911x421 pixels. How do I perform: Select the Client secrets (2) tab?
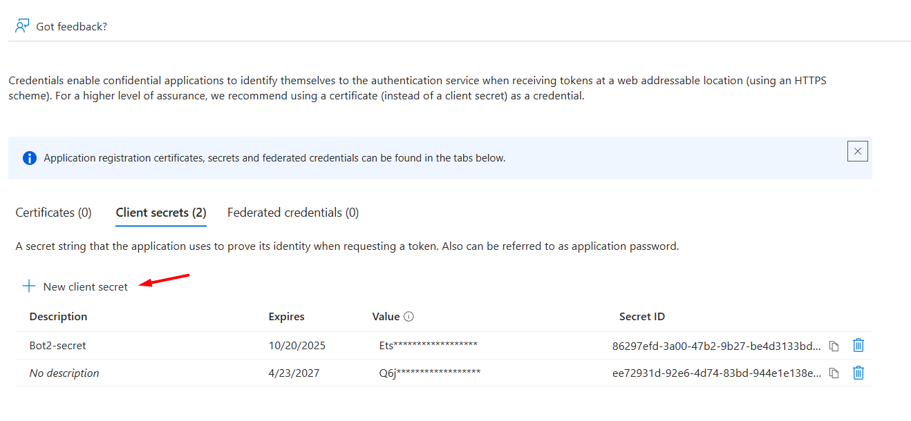point(161,213)
